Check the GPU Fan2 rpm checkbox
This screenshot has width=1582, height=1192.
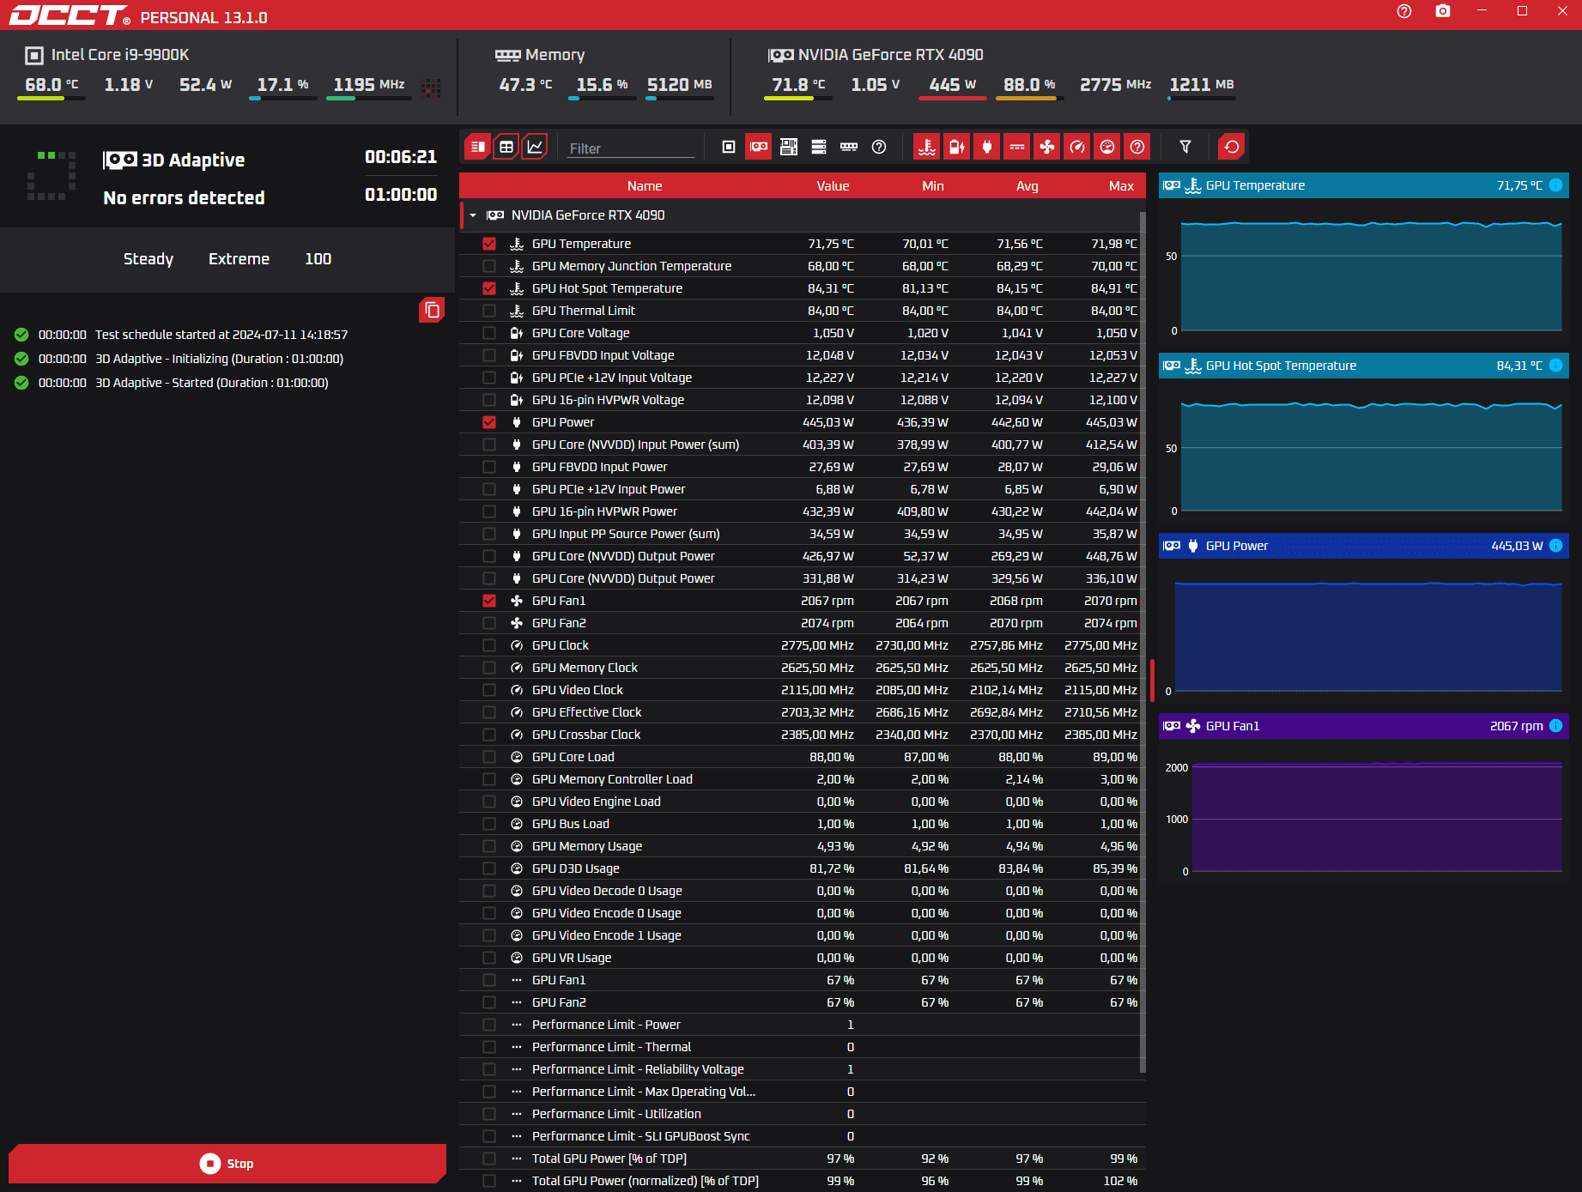pyautogui.click(x=489, y=623)
